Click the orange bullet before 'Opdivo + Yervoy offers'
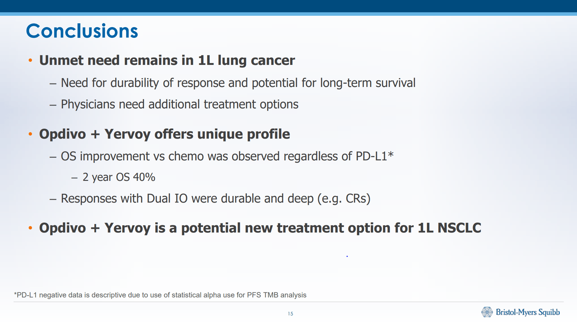Screen dimensions: 577x322 30,134
